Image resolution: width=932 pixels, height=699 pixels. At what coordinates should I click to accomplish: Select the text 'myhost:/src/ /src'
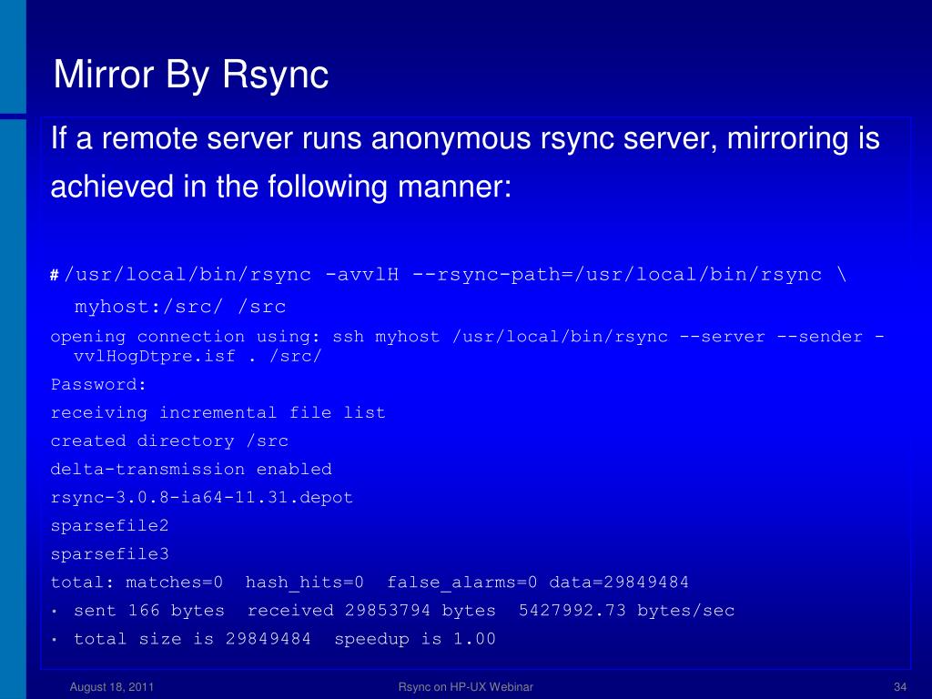180,307
